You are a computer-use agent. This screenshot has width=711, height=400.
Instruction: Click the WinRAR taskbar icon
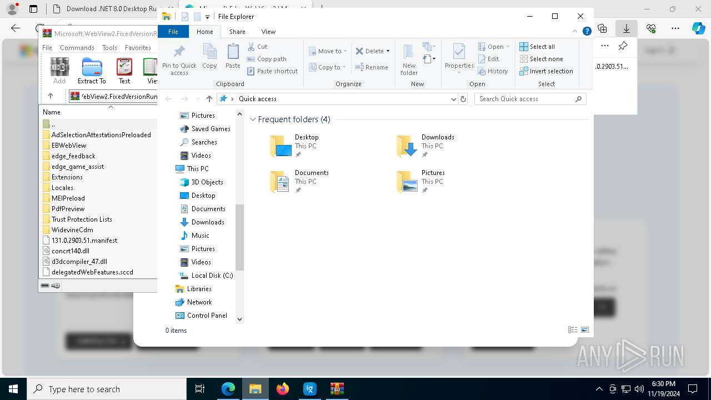337,389
